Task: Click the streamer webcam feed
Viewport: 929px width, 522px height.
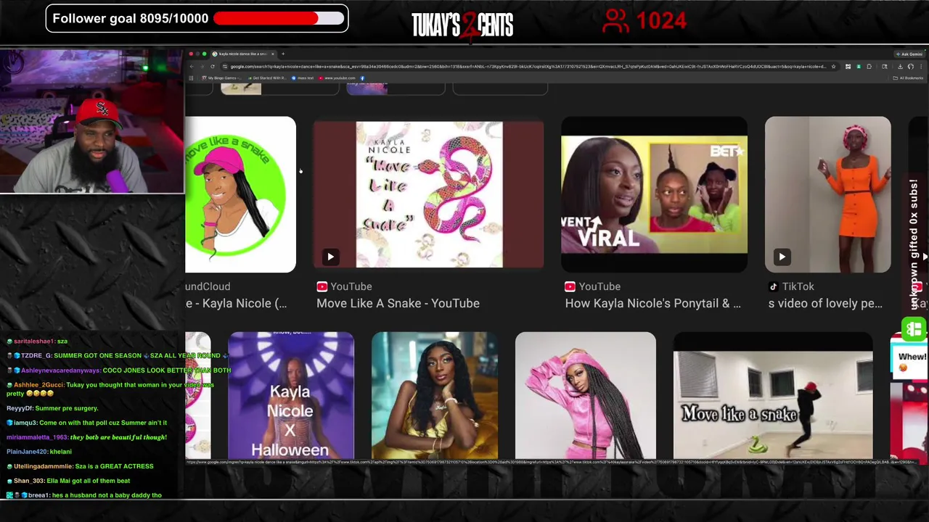Action: click(x=92, y=121)
